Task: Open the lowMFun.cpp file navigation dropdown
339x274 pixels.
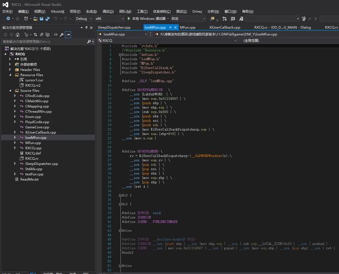Action: [122, 35]
